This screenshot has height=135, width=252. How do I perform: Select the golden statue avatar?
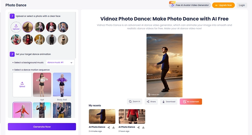[x=40, y=39]
